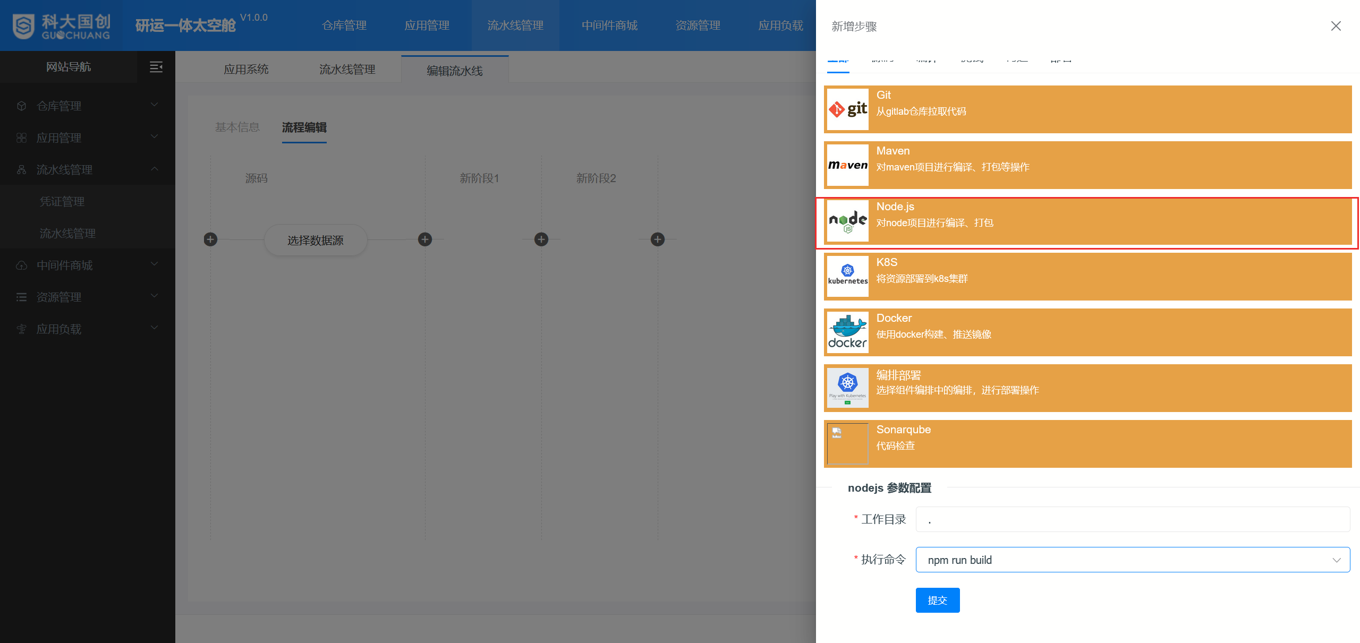Select the 流程编辑 tab
1360x643 pixels.
[x=304, y=127]
